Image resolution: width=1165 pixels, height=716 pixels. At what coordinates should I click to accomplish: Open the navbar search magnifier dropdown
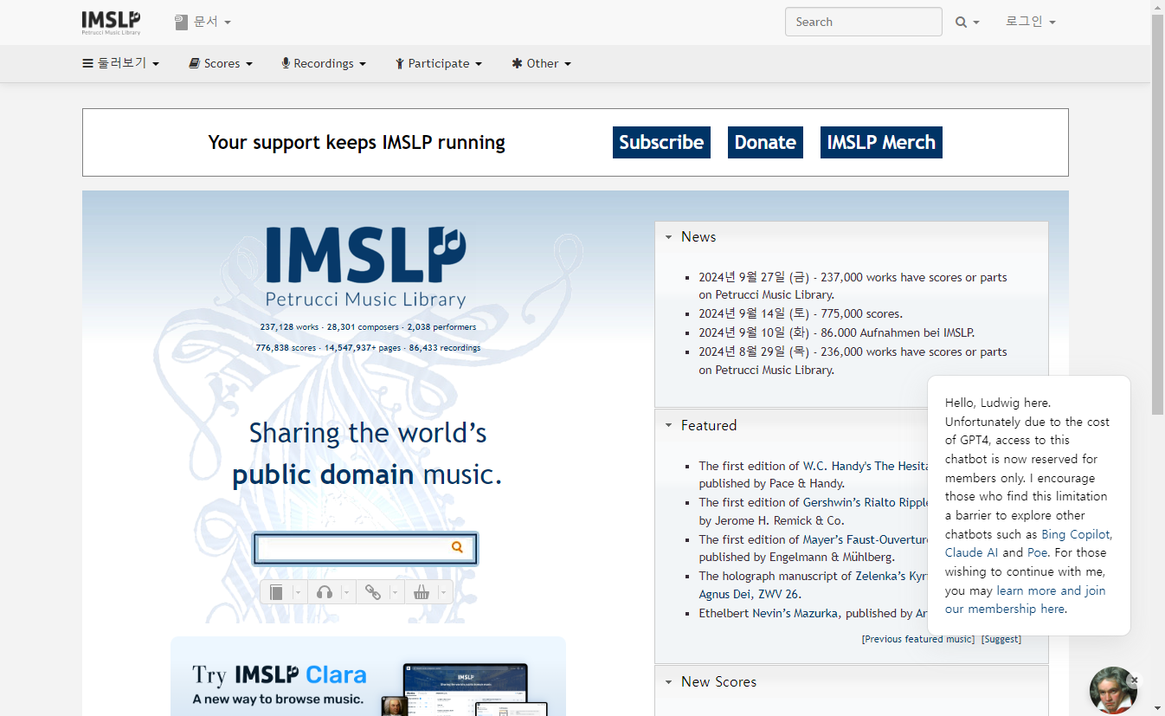point(968,23)
